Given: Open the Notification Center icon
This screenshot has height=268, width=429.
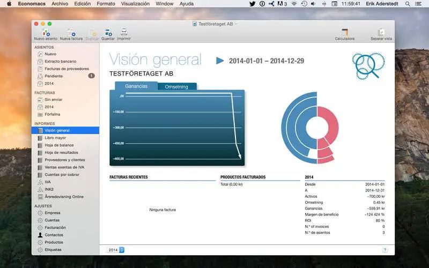Looking at the screenshot, I should pos(418,4).
